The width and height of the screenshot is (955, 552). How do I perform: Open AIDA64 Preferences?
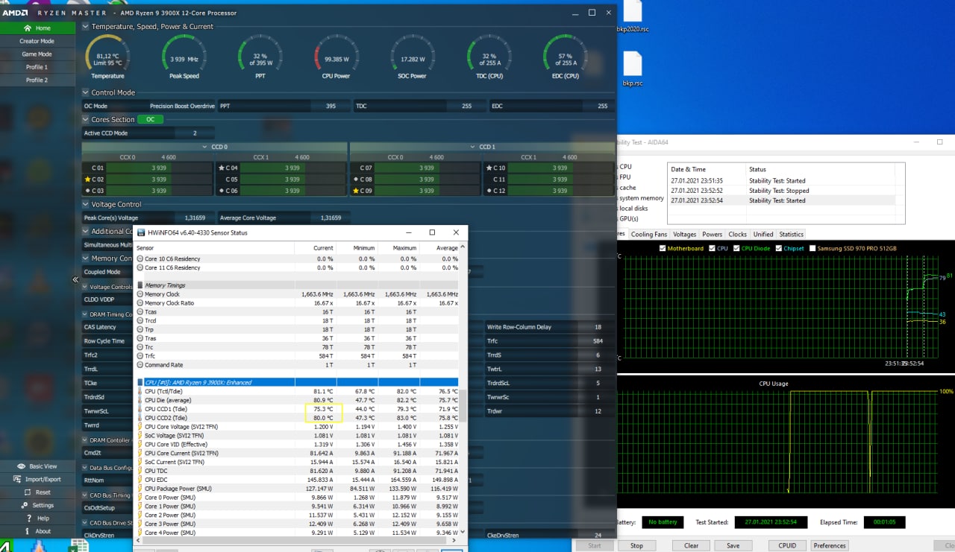(x=830, y=545)
